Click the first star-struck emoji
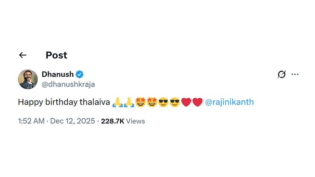The height and width of the screenshot is (177, 315). 140,103
